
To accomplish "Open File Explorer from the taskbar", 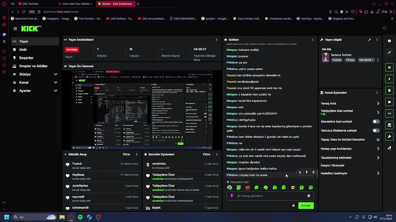I will pyautogui.click(x=62, y=217).
